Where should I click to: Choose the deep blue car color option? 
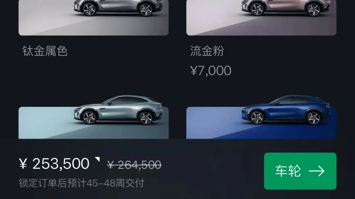pos(261,117)
